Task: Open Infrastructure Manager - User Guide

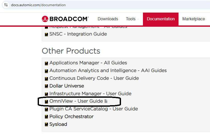Action: click(x=90, y=94)
